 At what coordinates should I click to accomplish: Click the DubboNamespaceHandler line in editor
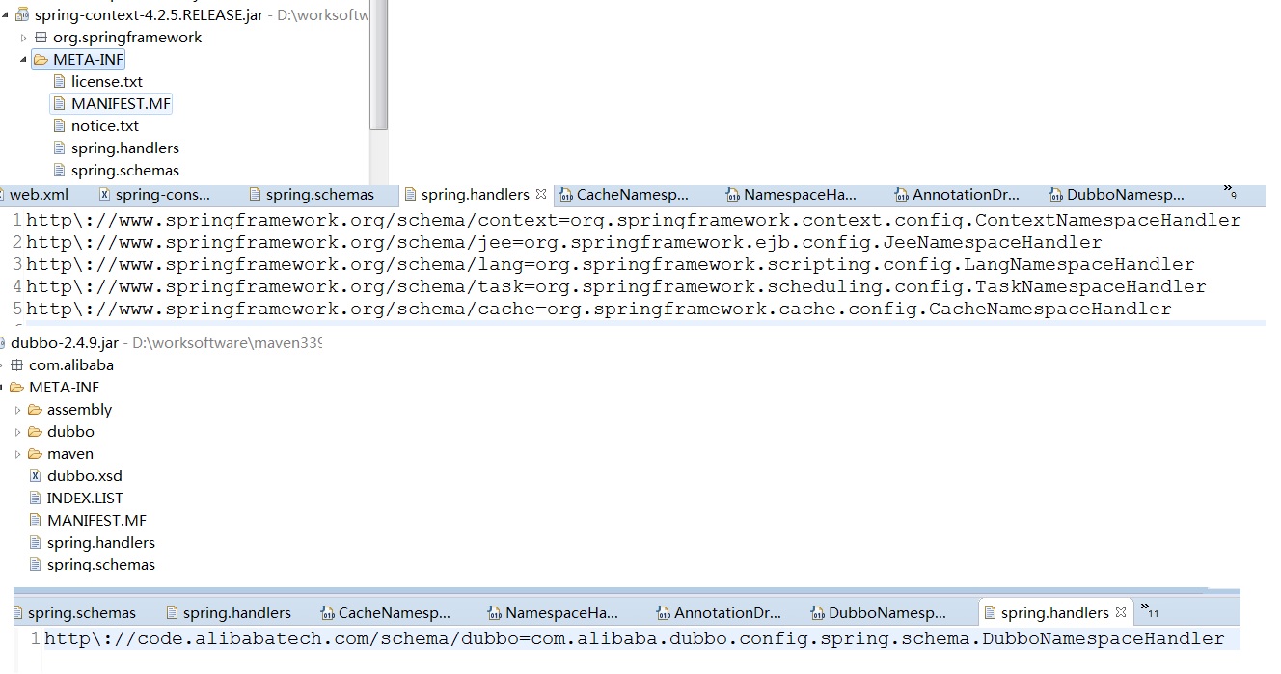click(x=634, y=638)
